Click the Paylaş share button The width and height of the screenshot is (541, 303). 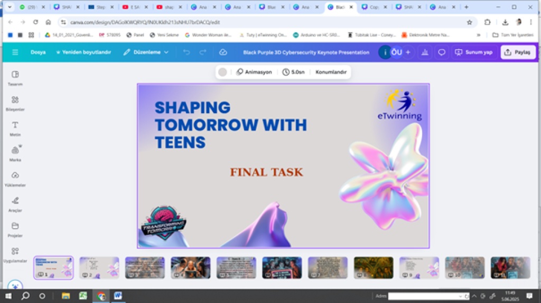pos(518,52)
